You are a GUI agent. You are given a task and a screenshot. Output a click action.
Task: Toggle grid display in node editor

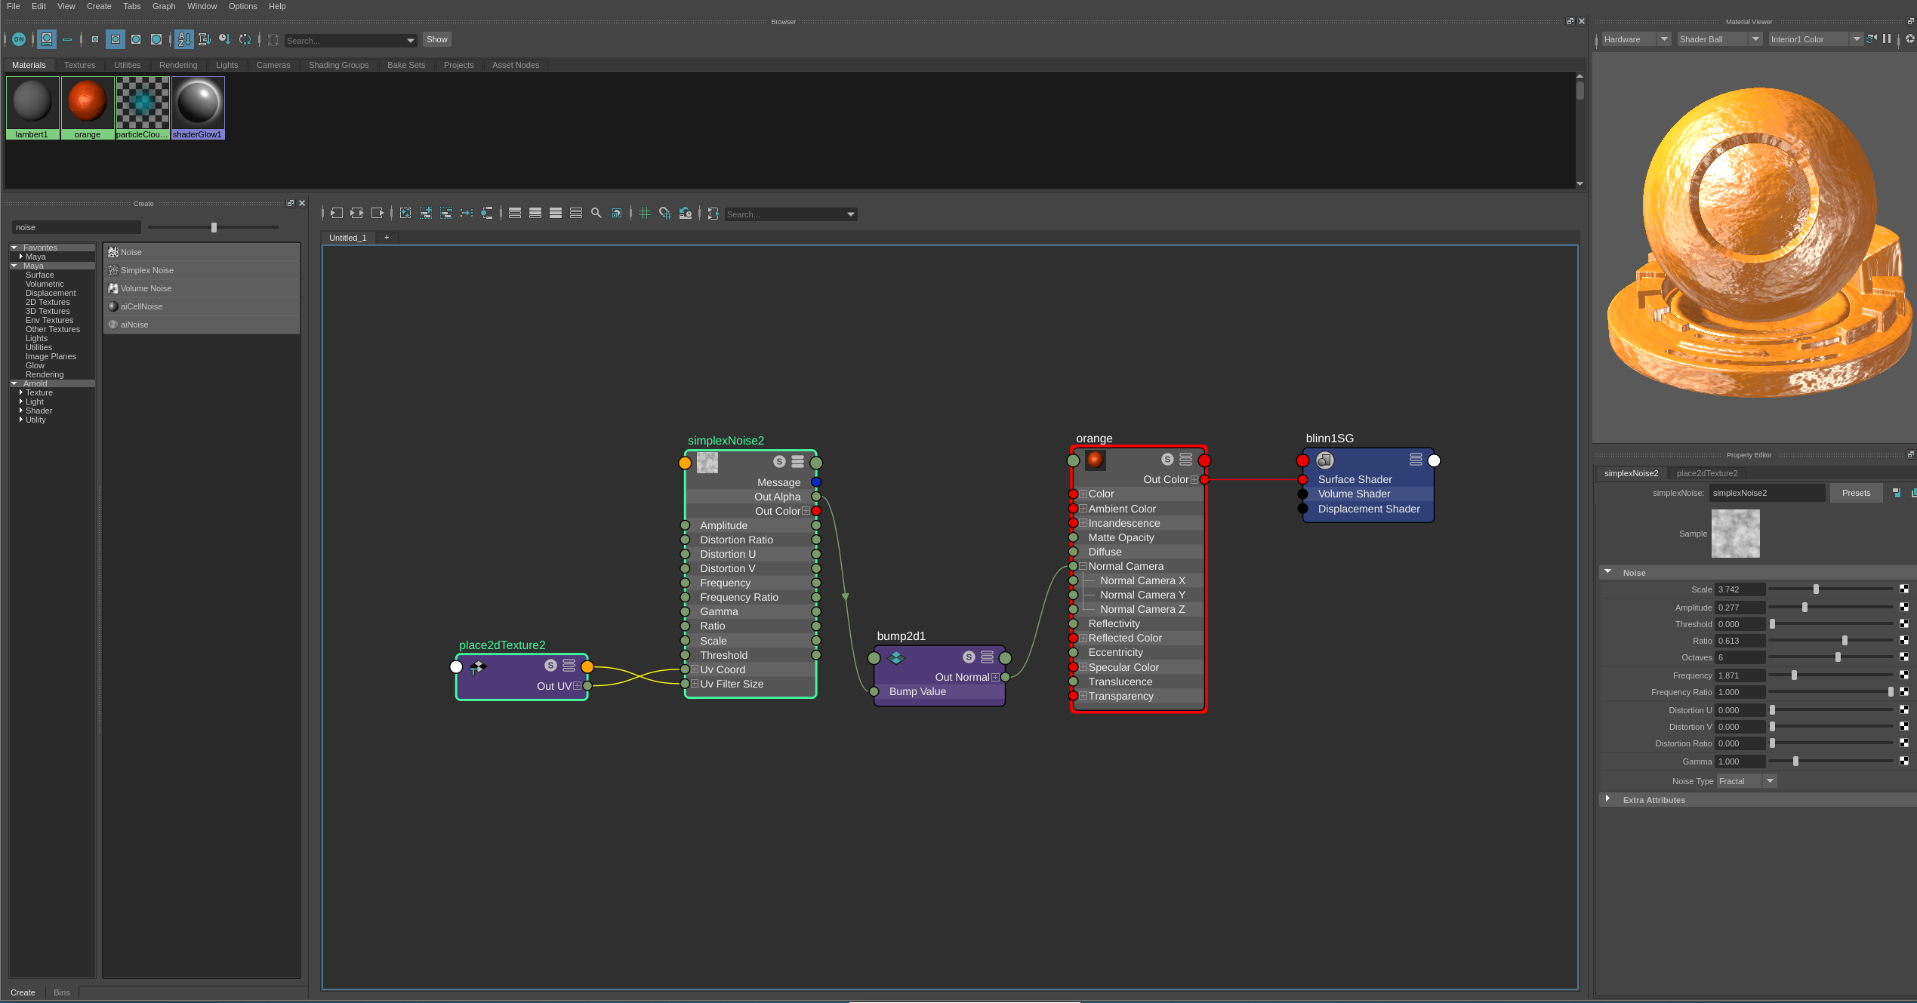pyautogui.click(x=644, y=214)
